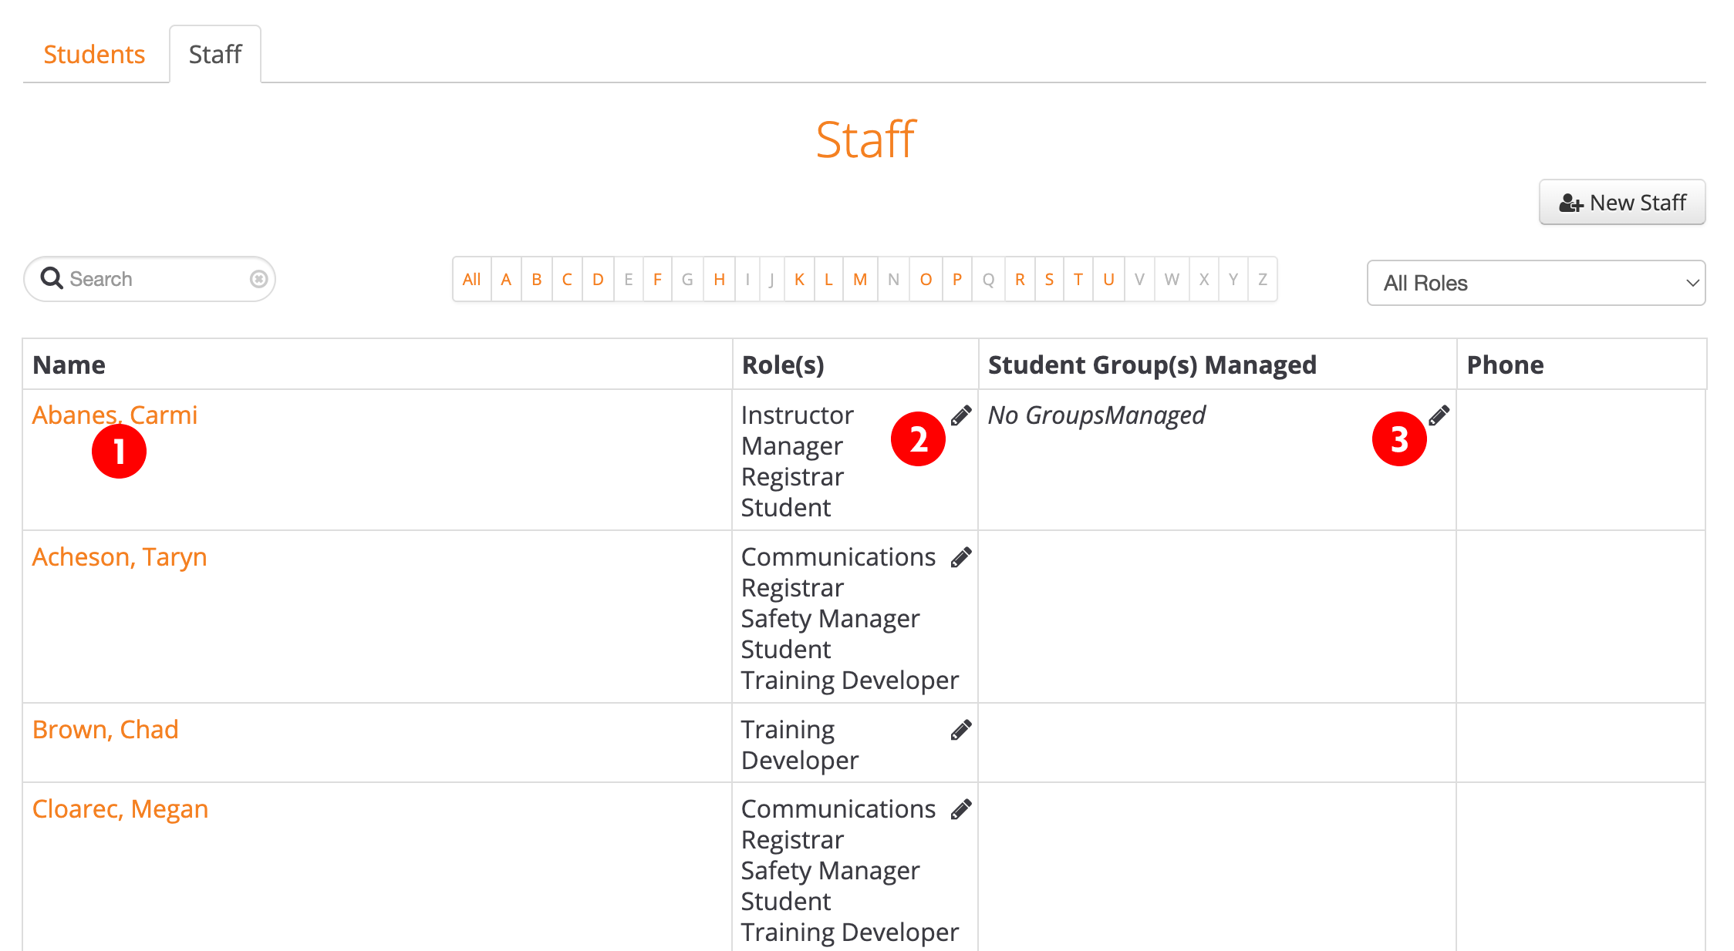Image resolution: width=1734 pixels, height=951 pixels.
Task: Switch to the Students tab
Action: 94,55
